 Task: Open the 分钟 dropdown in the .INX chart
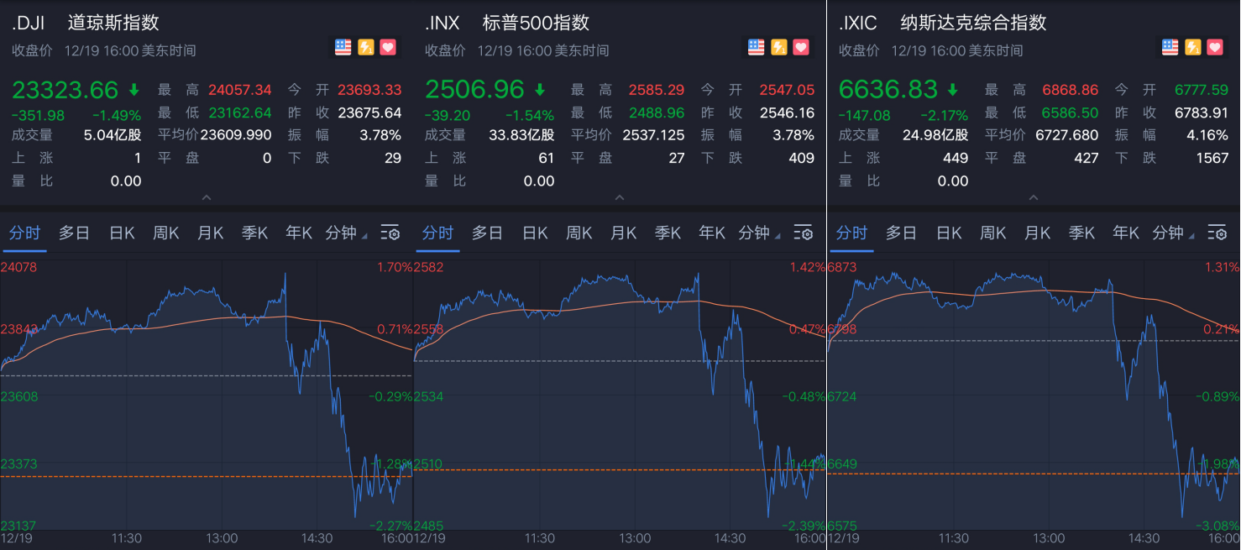tap(760, 233)
